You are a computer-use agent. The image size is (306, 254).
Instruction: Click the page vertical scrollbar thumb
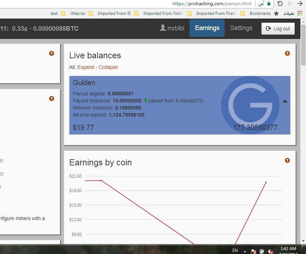pyautogui.click(x=303, y=45)
